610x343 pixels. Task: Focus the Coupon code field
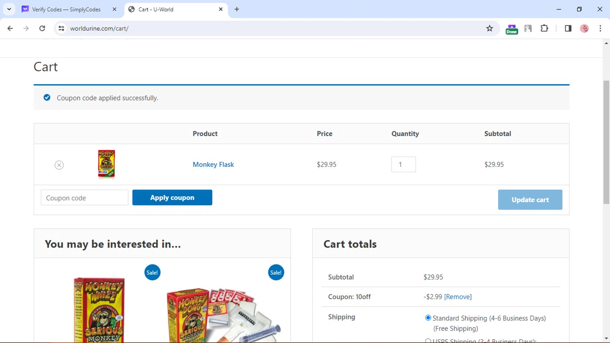[85, 198]
